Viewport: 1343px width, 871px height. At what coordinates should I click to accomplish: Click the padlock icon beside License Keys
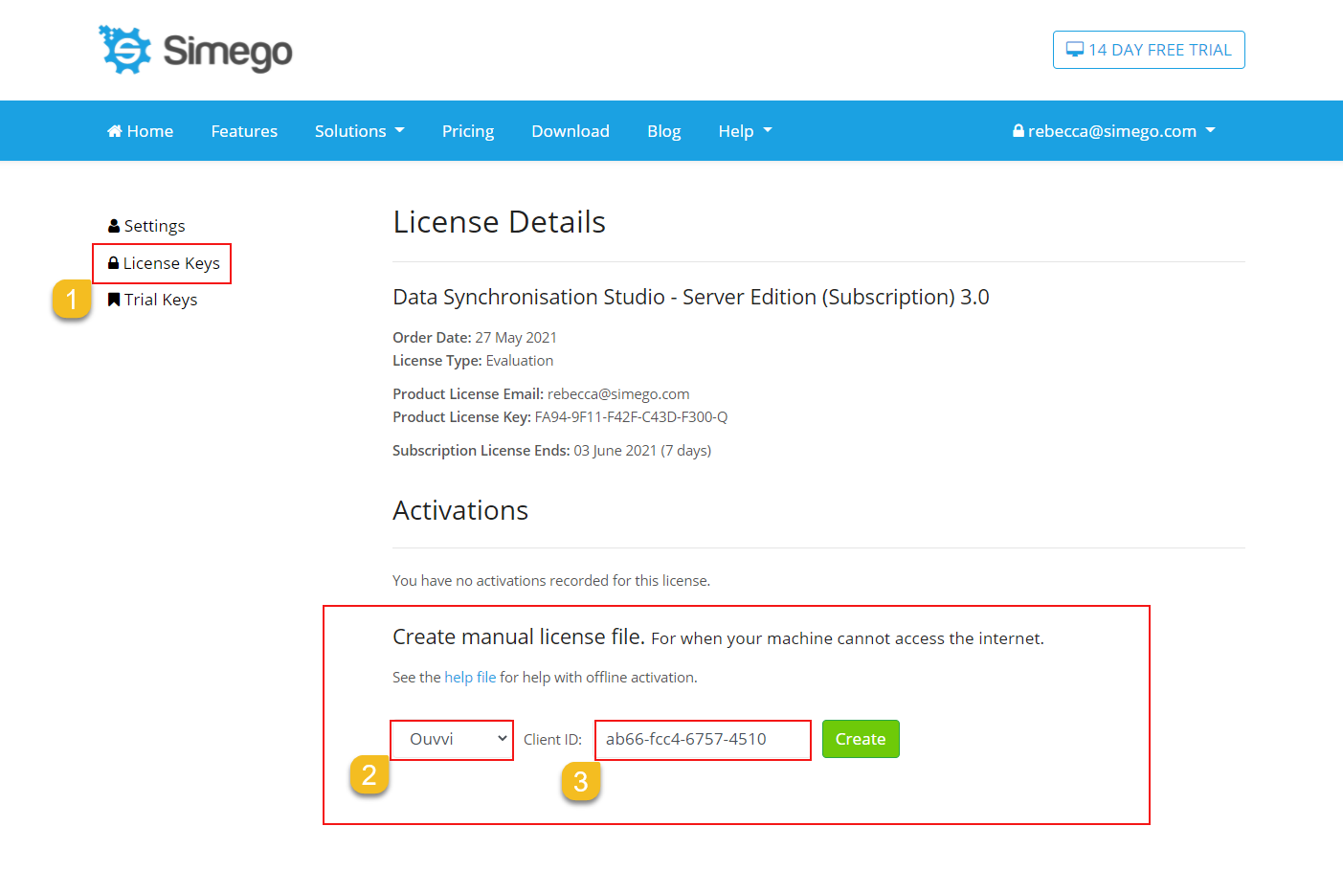point(113,263)
